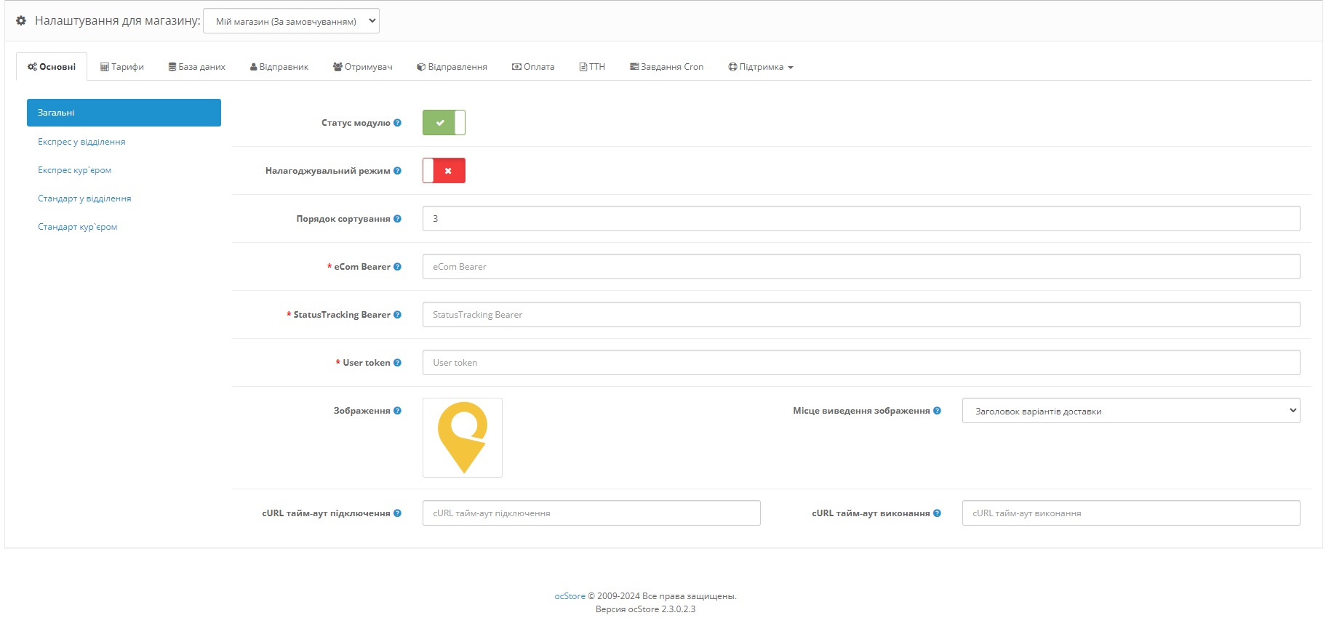Screen dimensions: 1342x634
Task: Click the Порядок сортування input field
Action: 861,219
